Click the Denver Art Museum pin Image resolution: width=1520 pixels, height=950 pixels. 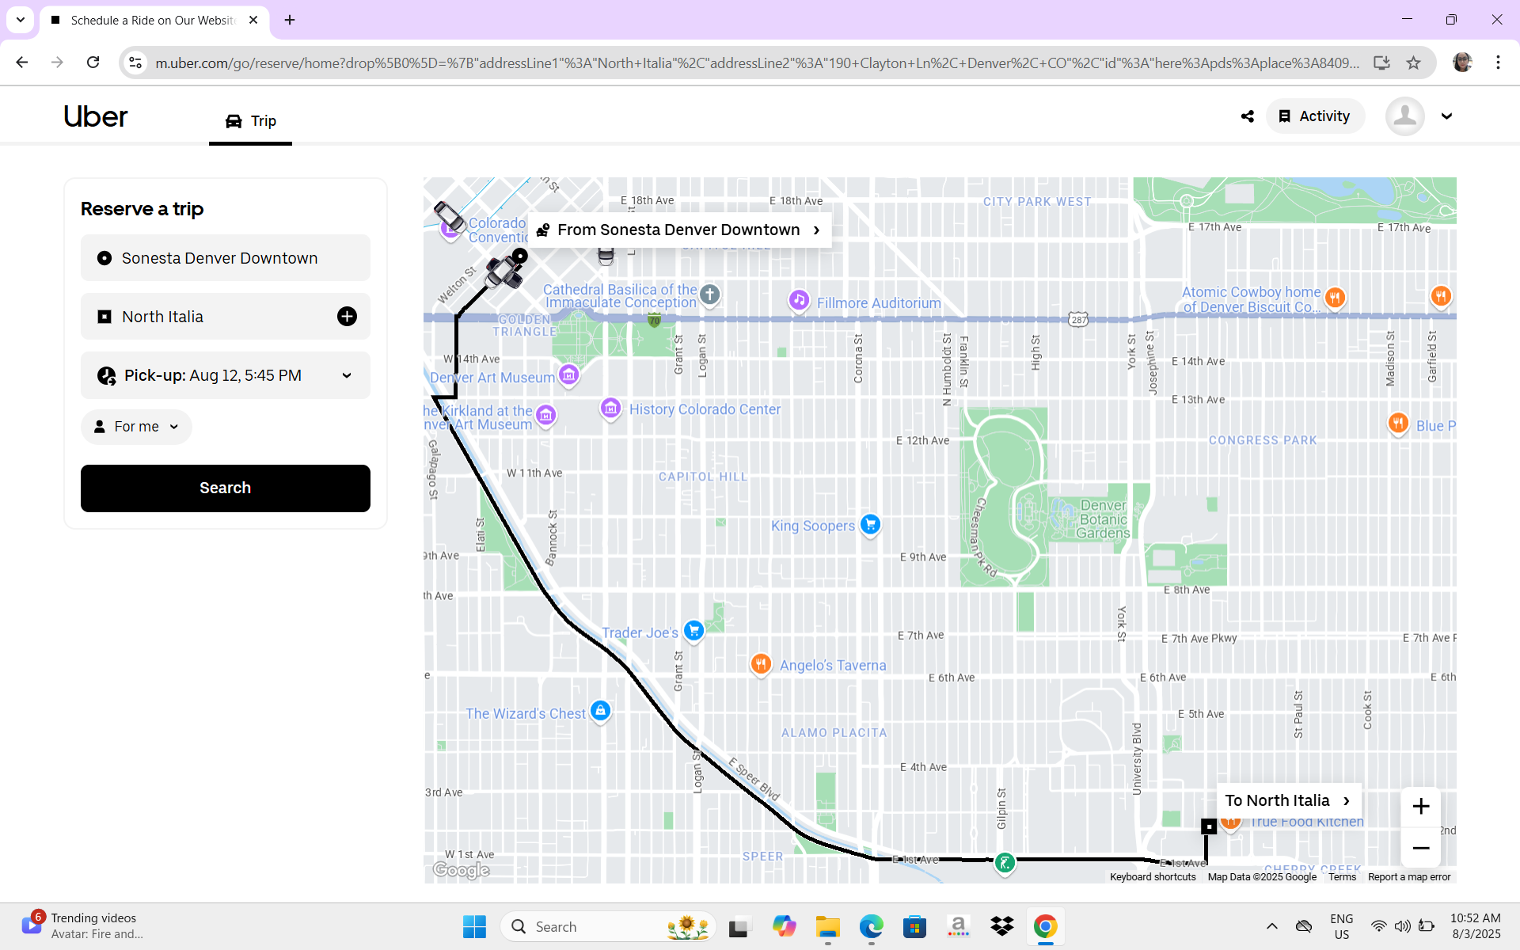tap(569, 374)
